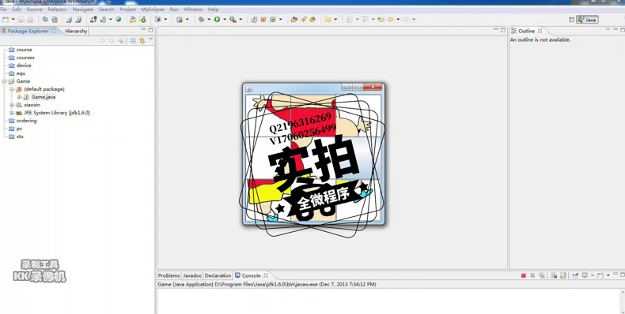Click the New file wizard icon

6,20
